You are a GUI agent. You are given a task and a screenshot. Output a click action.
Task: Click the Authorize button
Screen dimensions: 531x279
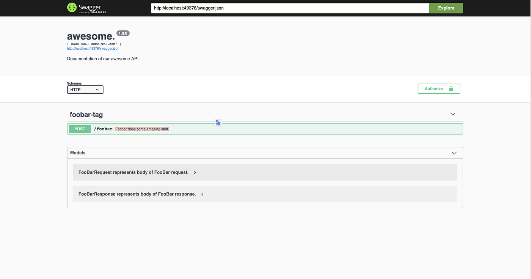439,89
